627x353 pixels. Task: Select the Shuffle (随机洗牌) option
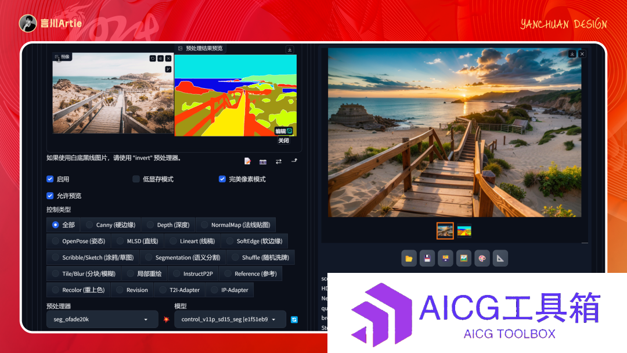tap(261, 257)
